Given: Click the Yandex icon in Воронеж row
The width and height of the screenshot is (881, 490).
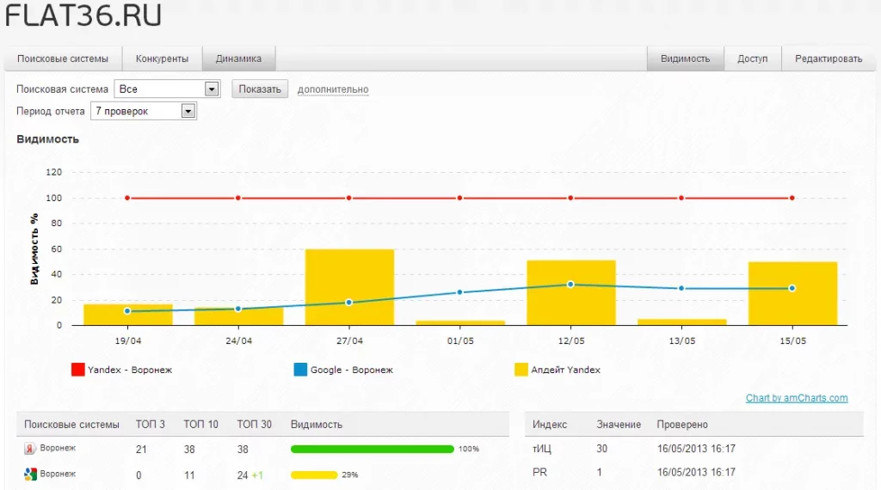Looking at the screenshot, I should click(30, 449).
